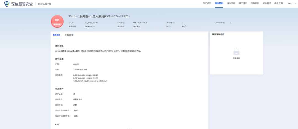The height and width of the screenshot is (129, 298).
Task: Open the 中文 language menu
Action: tap(290, 4)
